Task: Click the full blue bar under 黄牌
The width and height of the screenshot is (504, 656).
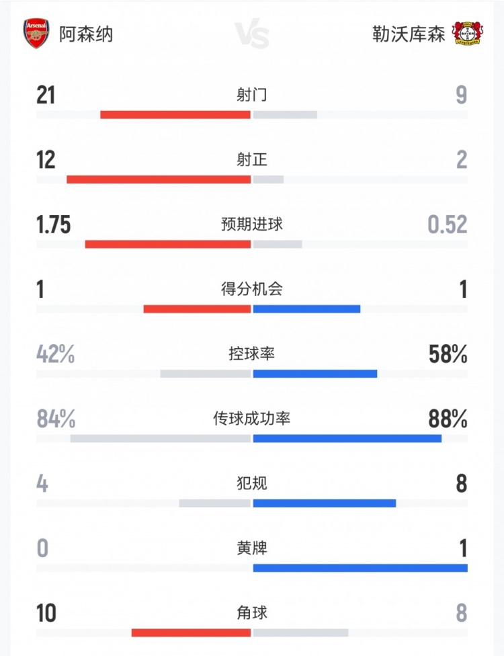Action: click(360, 568)
